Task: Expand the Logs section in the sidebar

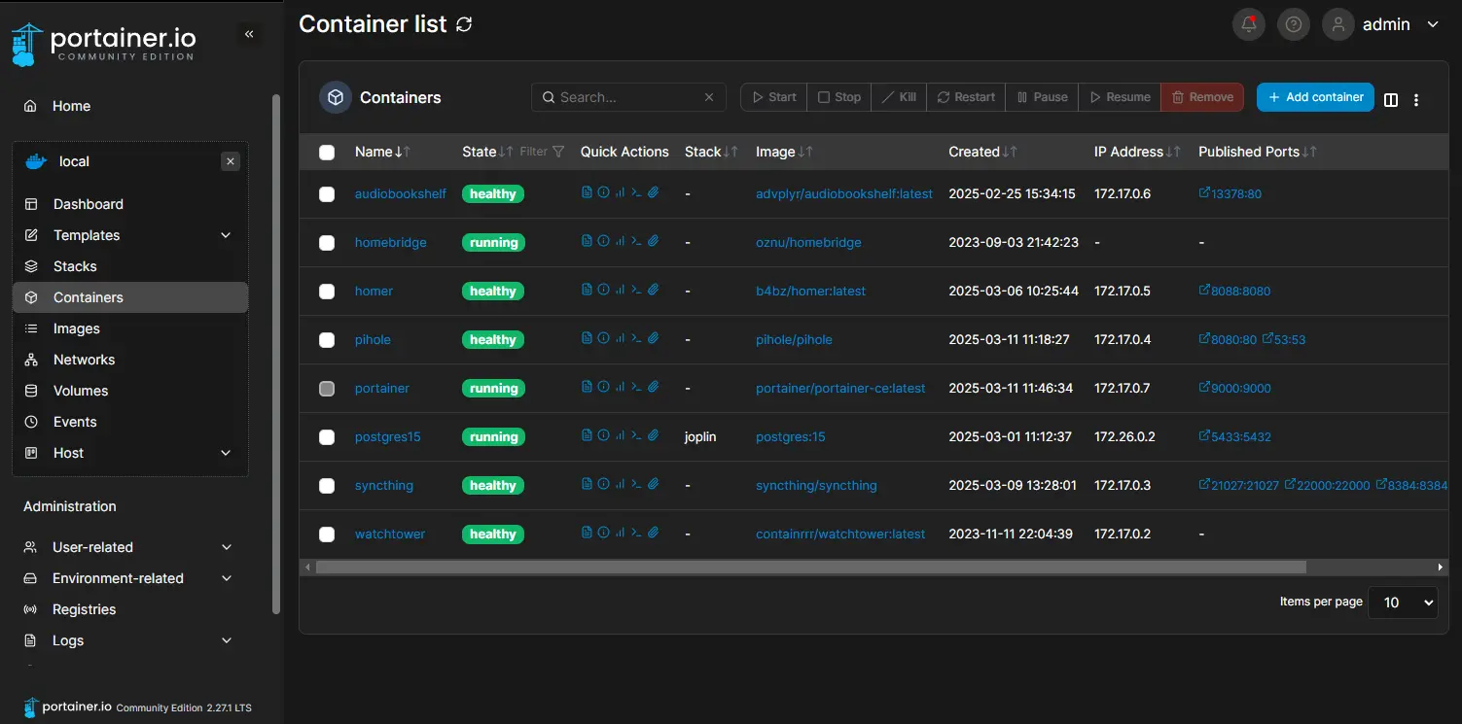Action: coord(67,640)
